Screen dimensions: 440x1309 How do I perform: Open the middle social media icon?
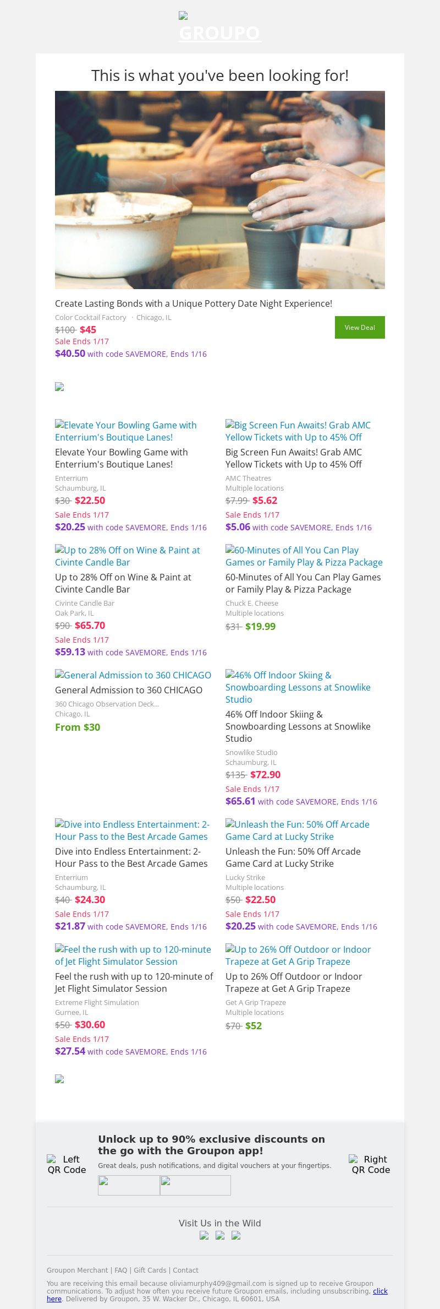[x=220, y=1235]
